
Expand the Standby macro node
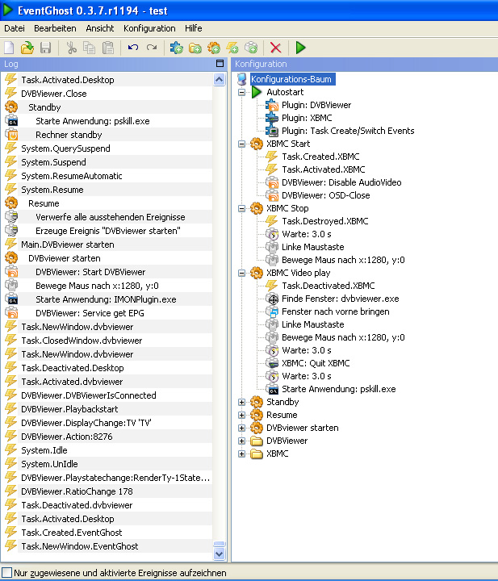(x=242, y=402)
